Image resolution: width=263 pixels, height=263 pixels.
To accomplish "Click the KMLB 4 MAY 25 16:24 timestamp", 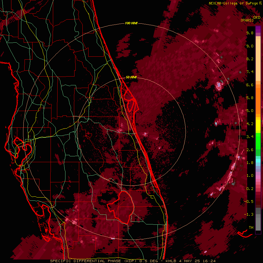I will click(x=191, y=261).
